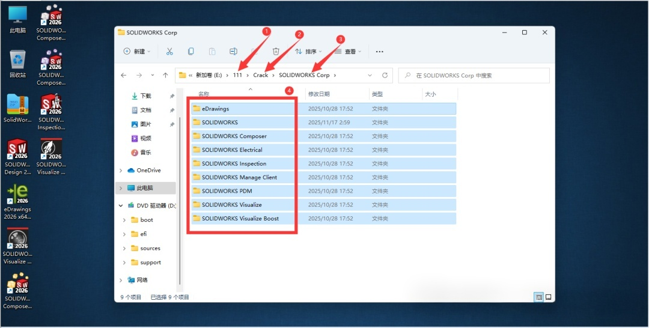Launch SOLIDWORKS Inspection desktop shortcut
The image size is (649, 328).
click(x=51, y=112)
